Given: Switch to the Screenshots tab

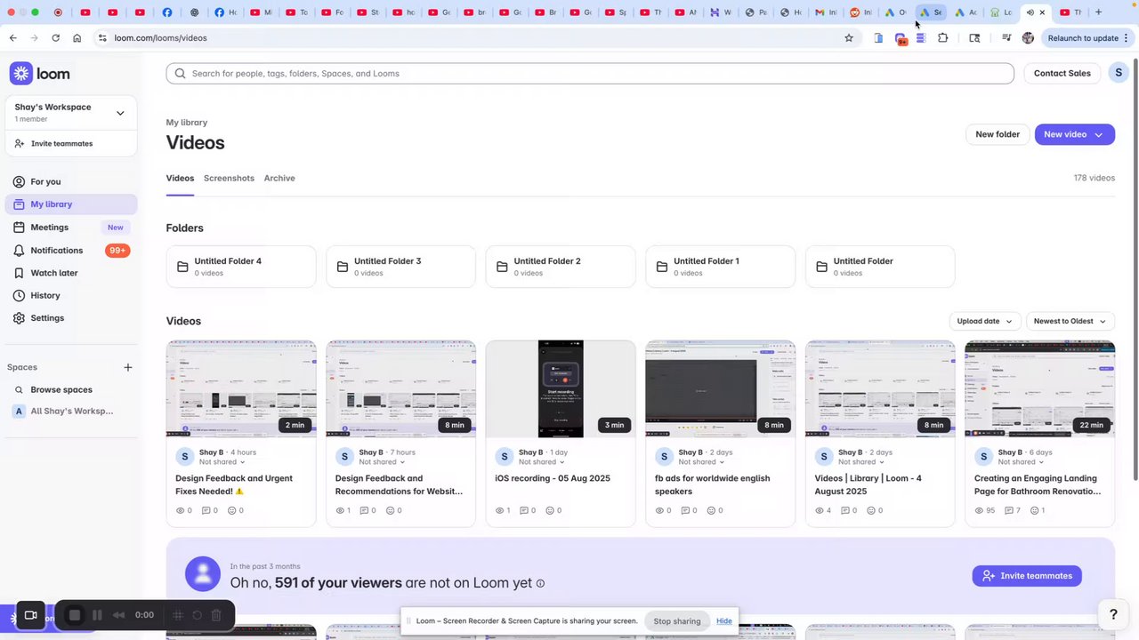Looking at the screenshot, I should [229, 178].
